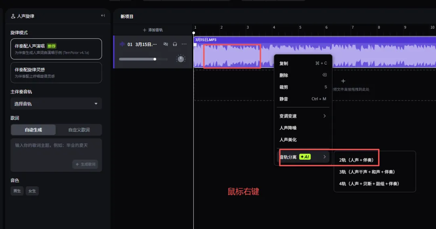Mute track 01 with the speaker icon
This screenshot has height=229, width=436.
coord(166,44)
